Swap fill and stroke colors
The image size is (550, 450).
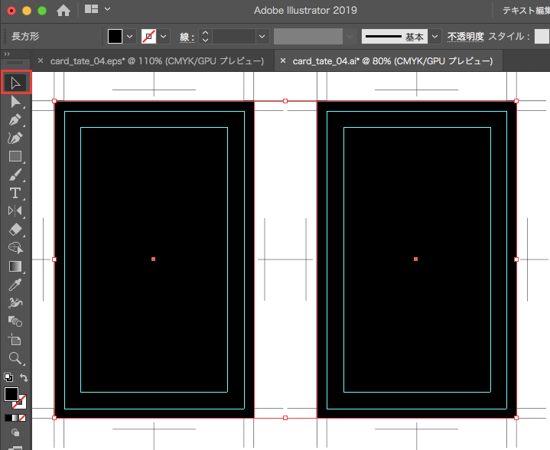click(x=24, y=378)
